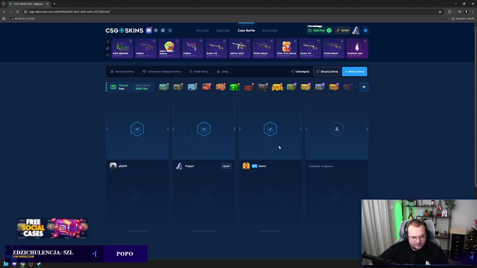The height and width of the screenshot is (268, 477).
Task: Open Codzienne najlepsze bitwy
Action: pos(162,71)
